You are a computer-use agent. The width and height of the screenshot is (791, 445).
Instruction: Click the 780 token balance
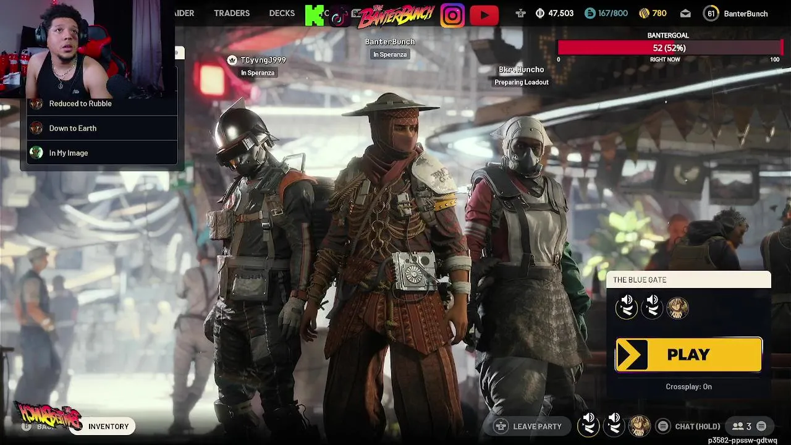[x=659, y=13]
